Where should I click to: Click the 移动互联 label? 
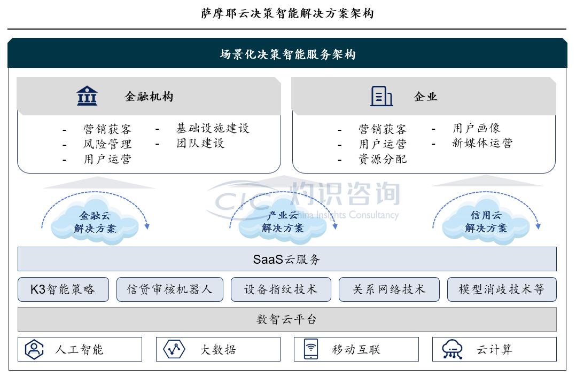[356, 349]
